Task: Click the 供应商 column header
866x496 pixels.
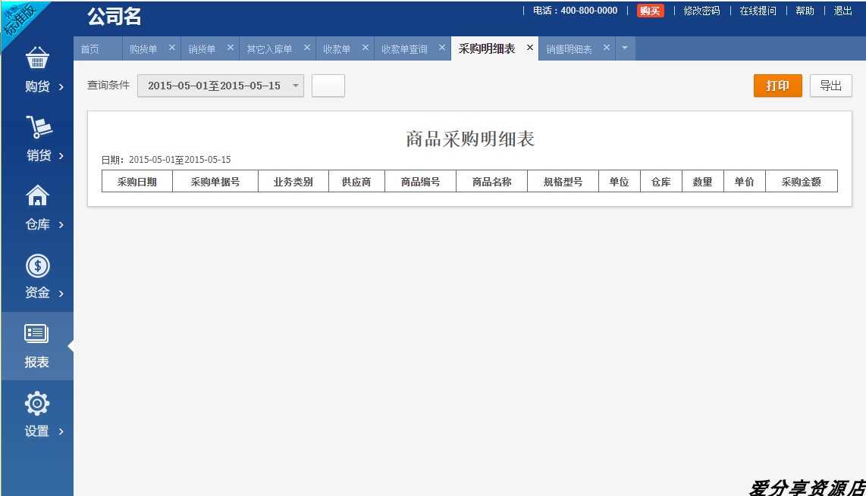Action: click(x=356, y=182)
